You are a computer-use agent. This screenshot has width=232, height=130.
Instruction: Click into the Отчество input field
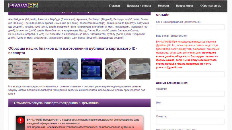click(190, 122)
